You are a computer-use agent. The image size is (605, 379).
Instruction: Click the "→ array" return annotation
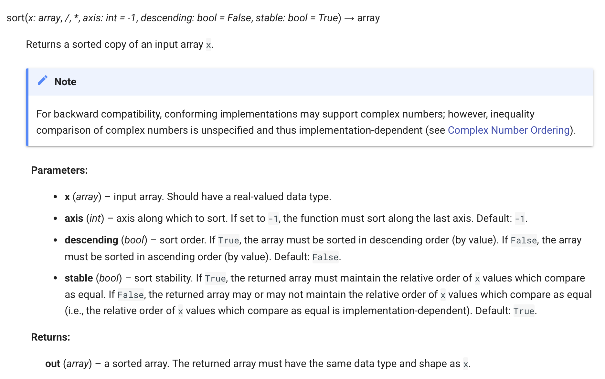[362, 18]
